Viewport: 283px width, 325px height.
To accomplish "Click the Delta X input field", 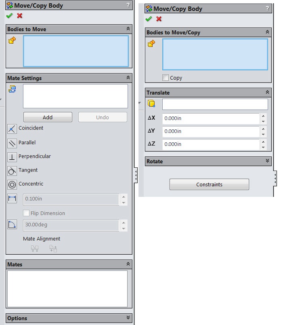I will pyautogui.click(x=211, y=118).
